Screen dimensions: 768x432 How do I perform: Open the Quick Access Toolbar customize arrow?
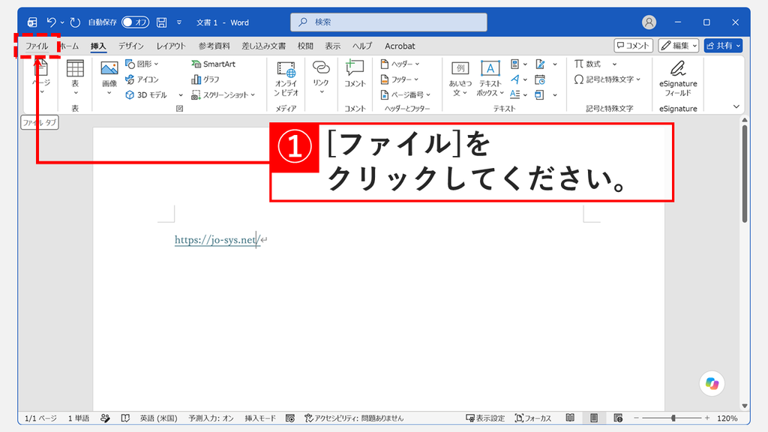click(x=179, y=22)
